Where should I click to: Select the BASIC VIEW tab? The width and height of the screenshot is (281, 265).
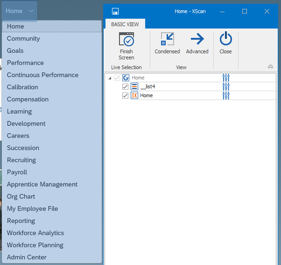click(x=125, y=24)
